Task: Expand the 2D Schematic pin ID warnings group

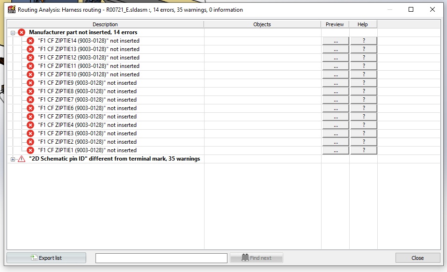Action: (x=13, y=159)
